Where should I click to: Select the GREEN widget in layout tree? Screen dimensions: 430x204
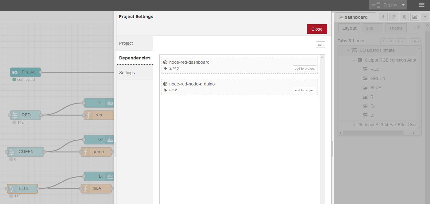click(x=377, y=78)
